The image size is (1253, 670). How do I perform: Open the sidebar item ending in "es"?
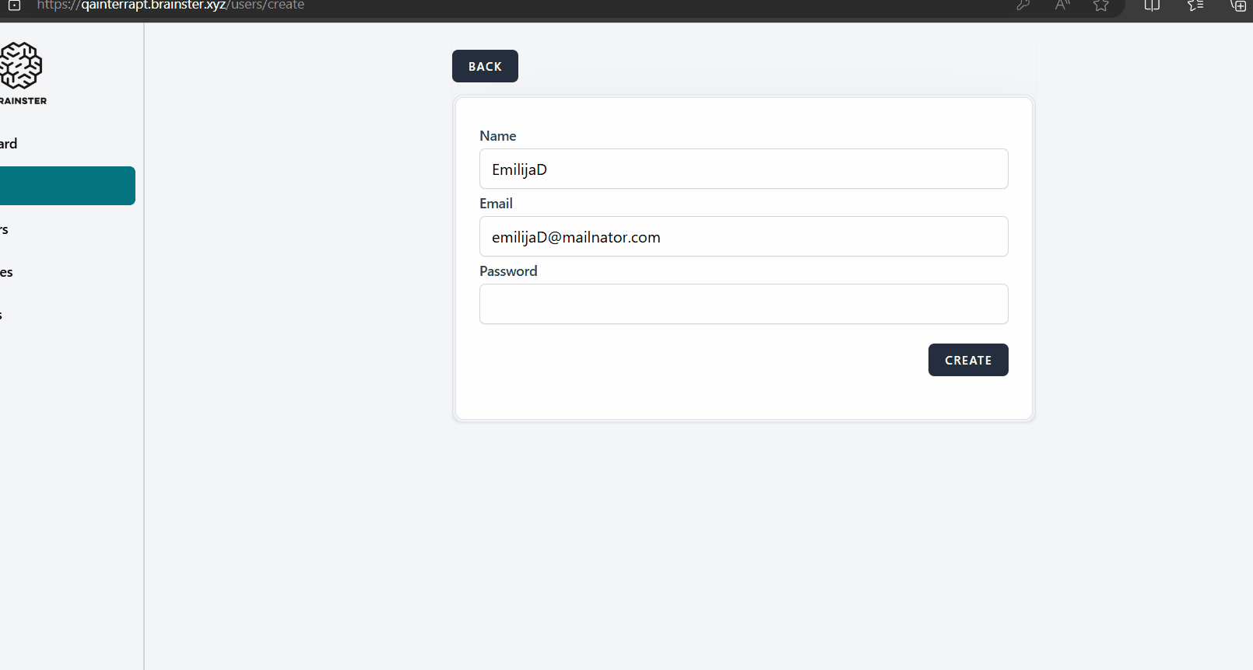[6, 272]
